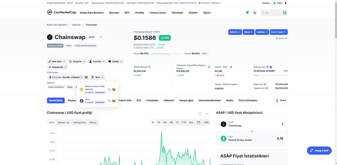Open the USD currency dropdown

(x=278, y=3)
